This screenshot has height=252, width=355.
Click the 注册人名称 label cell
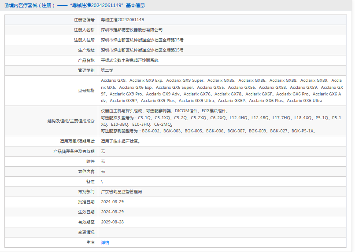(52, 30)
